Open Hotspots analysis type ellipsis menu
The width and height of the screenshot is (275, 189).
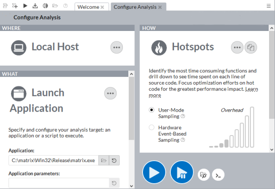(237, 47)
